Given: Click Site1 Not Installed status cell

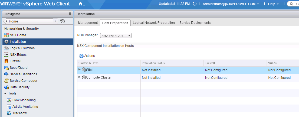Looking at the screenshot, I should click(172, 70).
